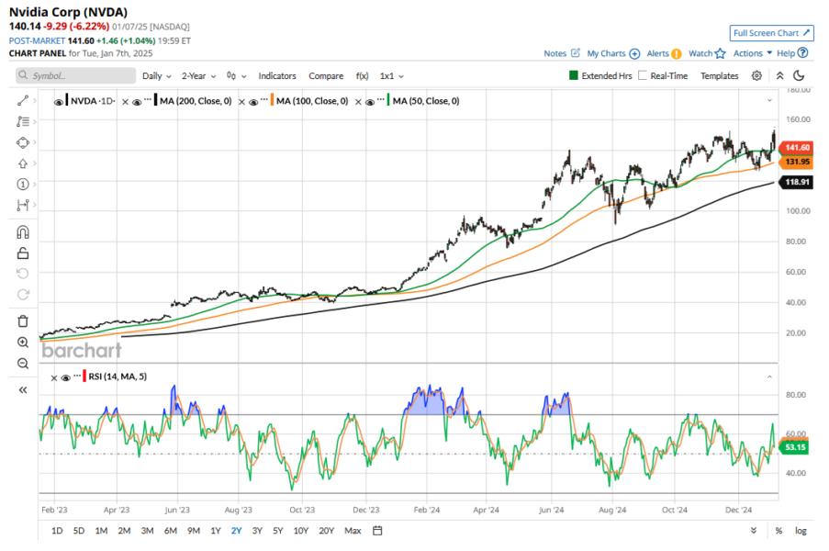829x551 pixels.
Task: Select the 5Y time range tab
Action: 277,531
